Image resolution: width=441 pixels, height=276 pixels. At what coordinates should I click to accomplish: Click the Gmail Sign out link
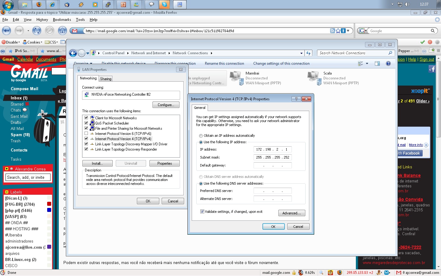coord(427,59)
